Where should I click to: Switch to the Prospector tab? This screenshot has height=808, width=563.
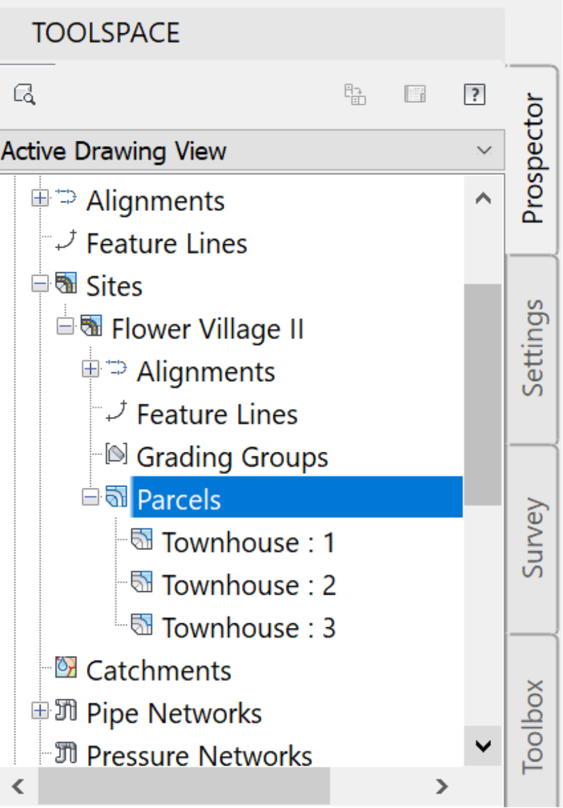coord(533,159)
